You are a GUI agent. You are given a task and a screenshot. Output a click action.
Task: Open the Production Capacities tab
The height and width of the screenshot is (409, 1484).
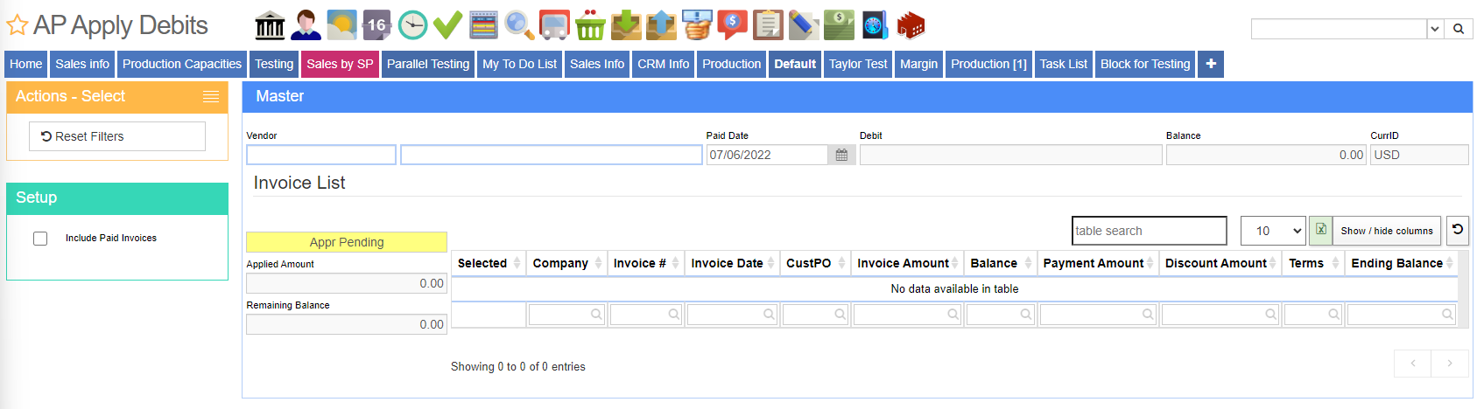[182, 64]
